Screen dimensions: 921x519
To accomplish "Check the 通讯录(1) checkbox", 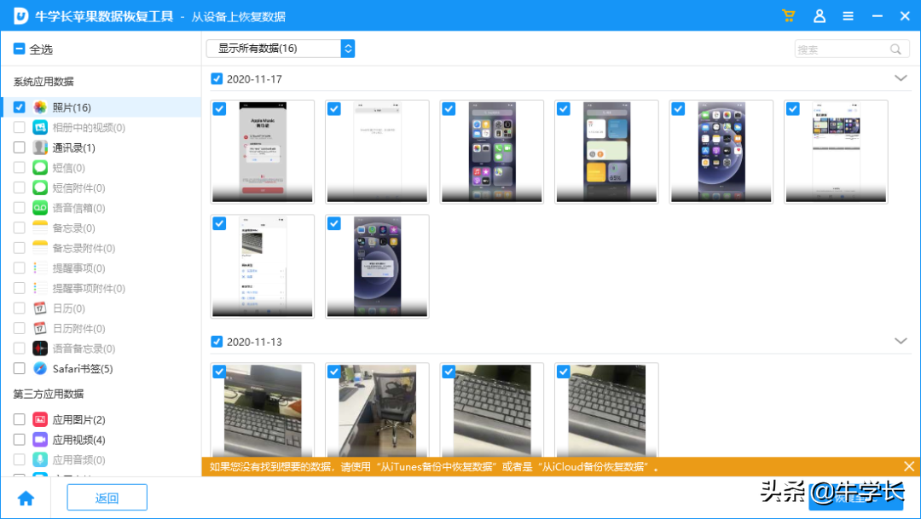I will [20, 147].
